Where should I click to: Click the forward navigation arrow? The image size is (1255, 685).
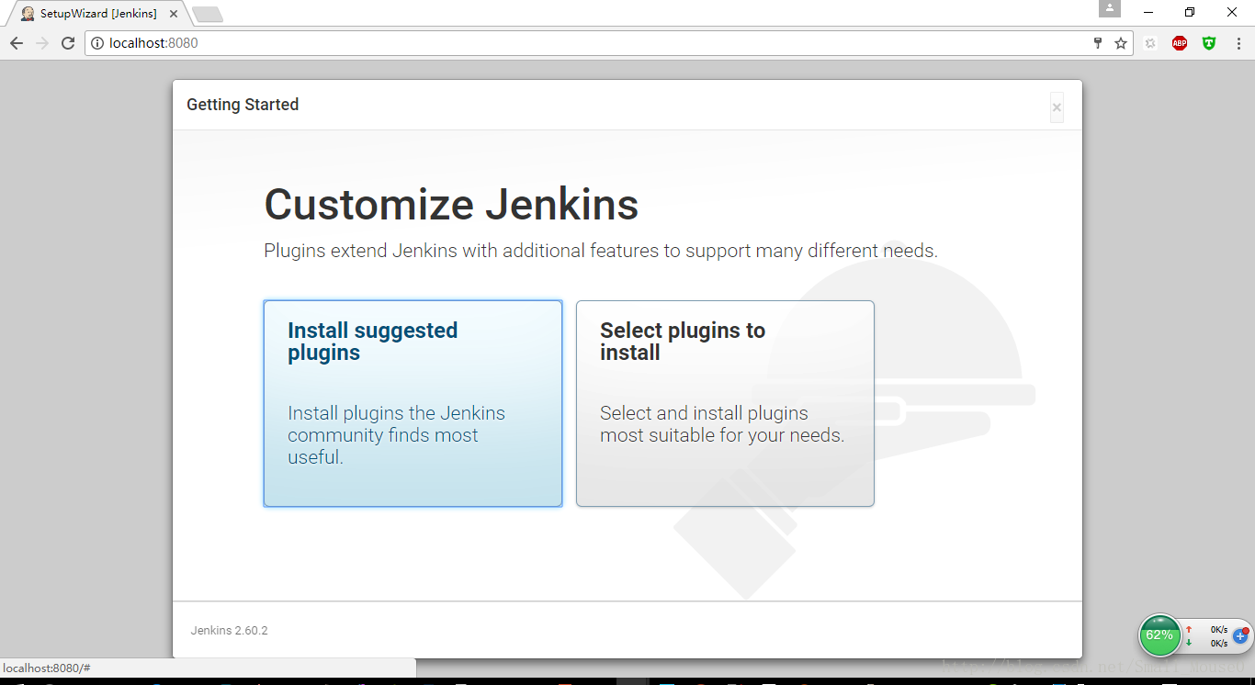[42, 43]
